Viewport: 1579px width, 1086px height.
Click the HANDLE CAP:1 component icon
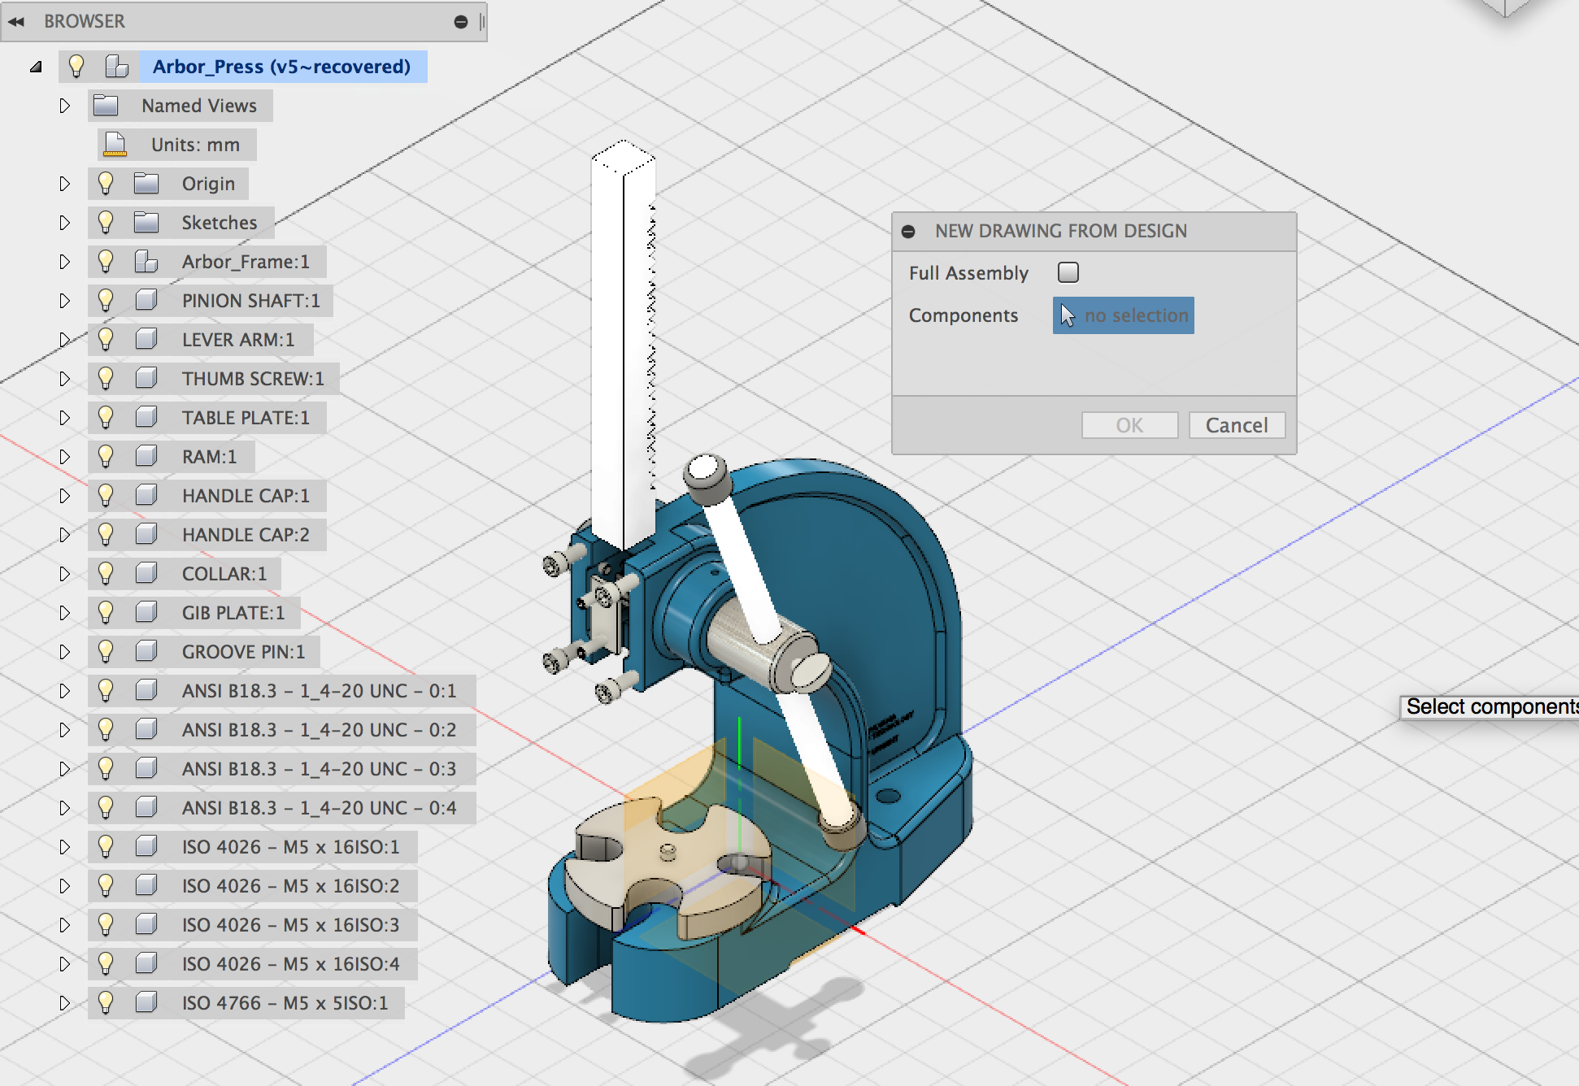tap(146, 495)
